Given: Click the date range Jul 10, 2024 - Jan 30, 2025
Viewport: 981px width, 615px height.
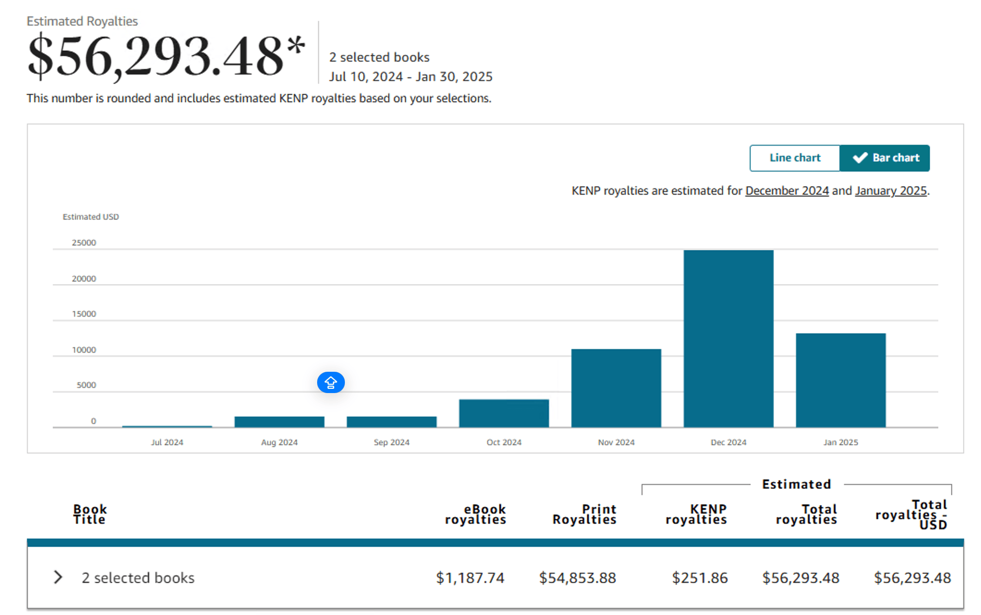Looking at the screenshot, I should [x=411, y=76].
